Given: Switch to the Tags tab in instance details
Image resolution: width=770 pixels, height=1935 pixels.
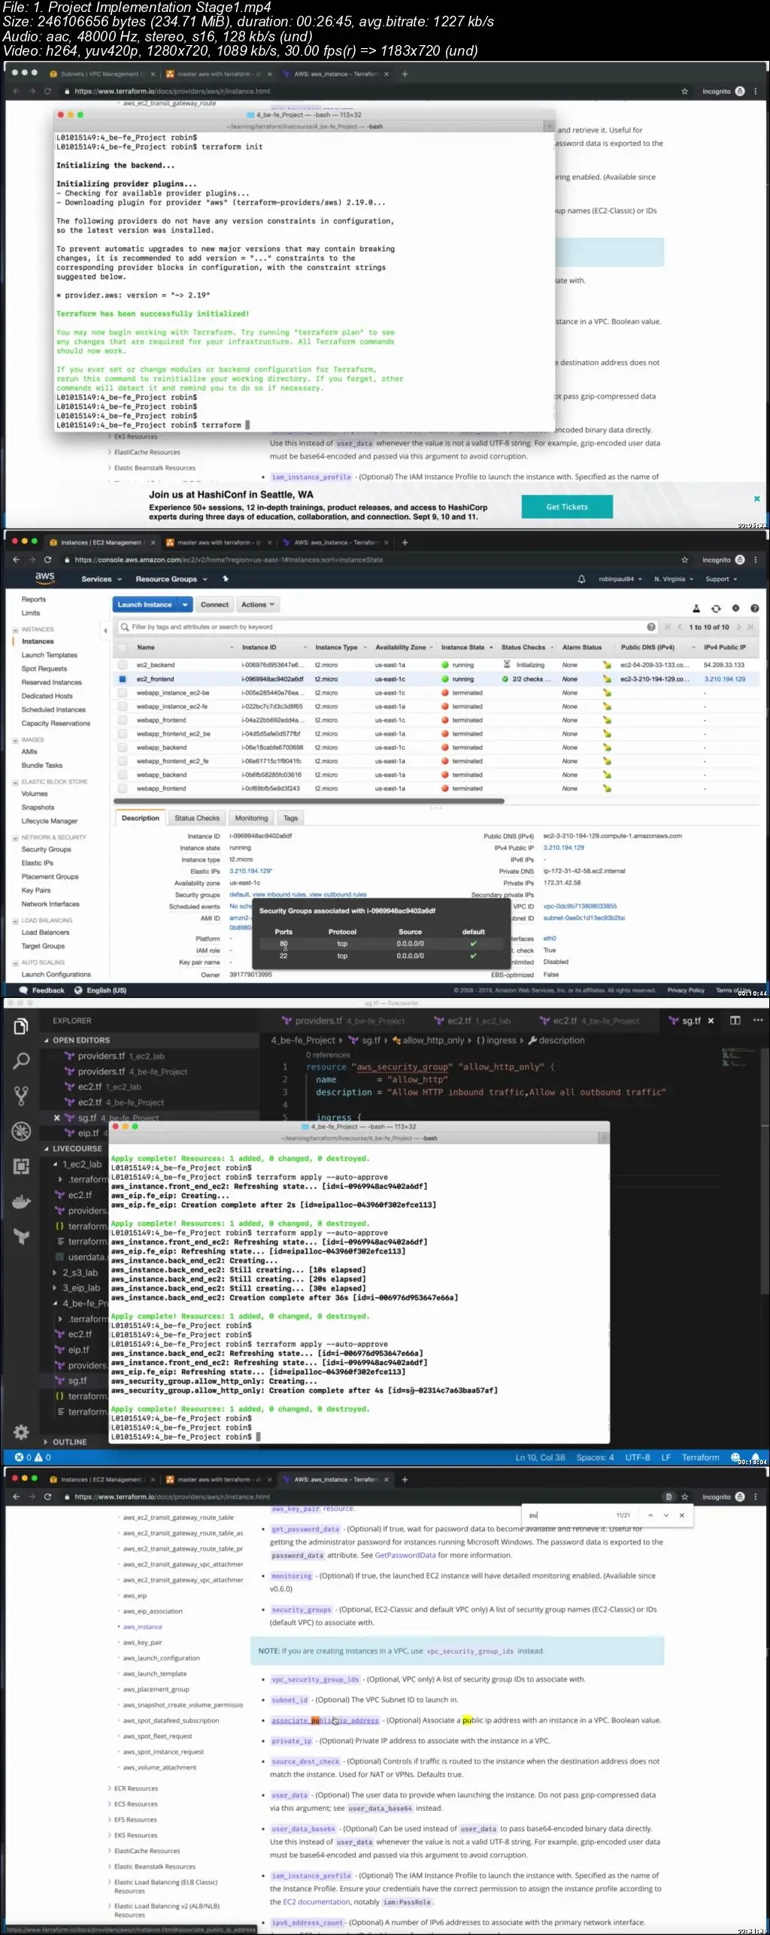Looking at the screenshot, I should (x=290, y=818).
